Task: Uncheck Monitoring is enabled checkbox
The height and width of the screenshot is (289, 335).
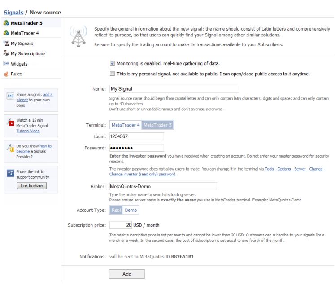Action: pos(112,63)
